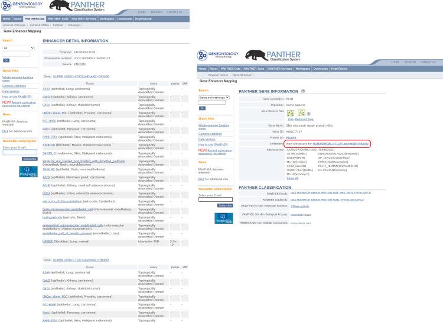The height and width of the screenshot is (322, 443).
Task: Click the help icon beside PANTHER GENE INFORMATION
Action: (x=303, y=91)
